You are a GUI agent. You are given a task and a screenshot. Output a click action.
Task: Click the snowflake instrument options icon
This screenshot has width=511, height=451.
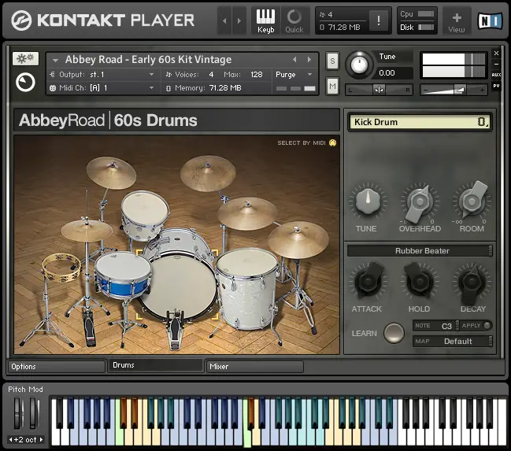click(x=25, y=59)
